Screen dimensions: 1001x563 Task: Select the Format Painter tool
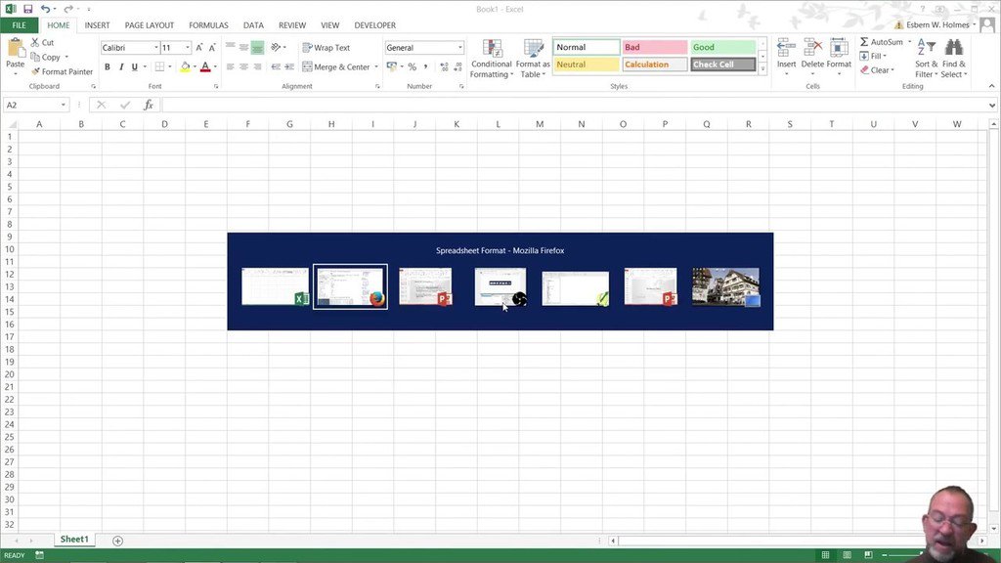[62, 71]
